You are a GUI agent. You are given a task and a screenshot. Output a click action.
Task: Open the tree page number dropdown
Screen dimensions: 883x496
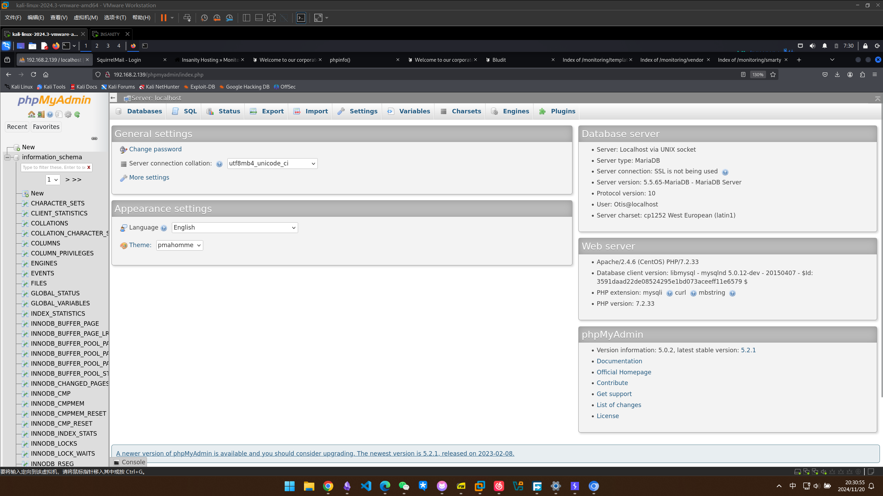pos(52,180)
